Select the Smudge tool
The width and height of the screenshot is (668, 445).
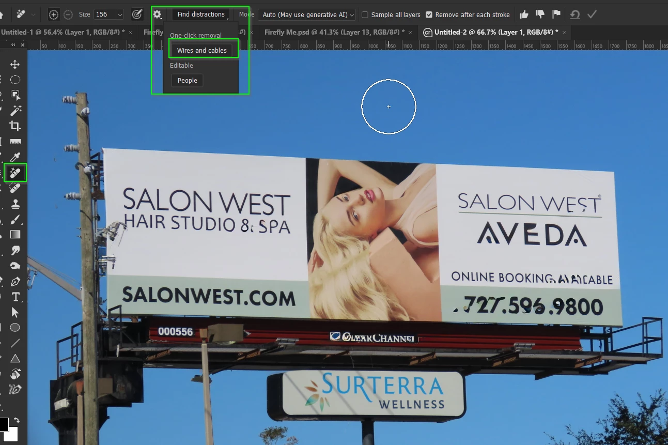[15, 250]
